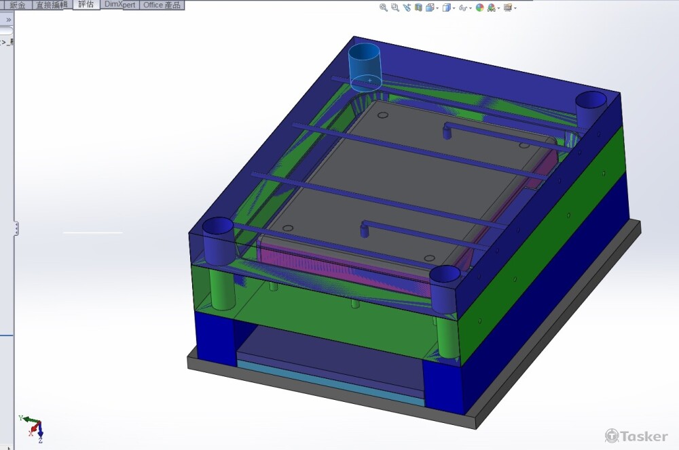Expand the Apply Scene dropdown arrow
Viewport: 679px width, 450px height.
pyautogui.click(x=499, y=8)
